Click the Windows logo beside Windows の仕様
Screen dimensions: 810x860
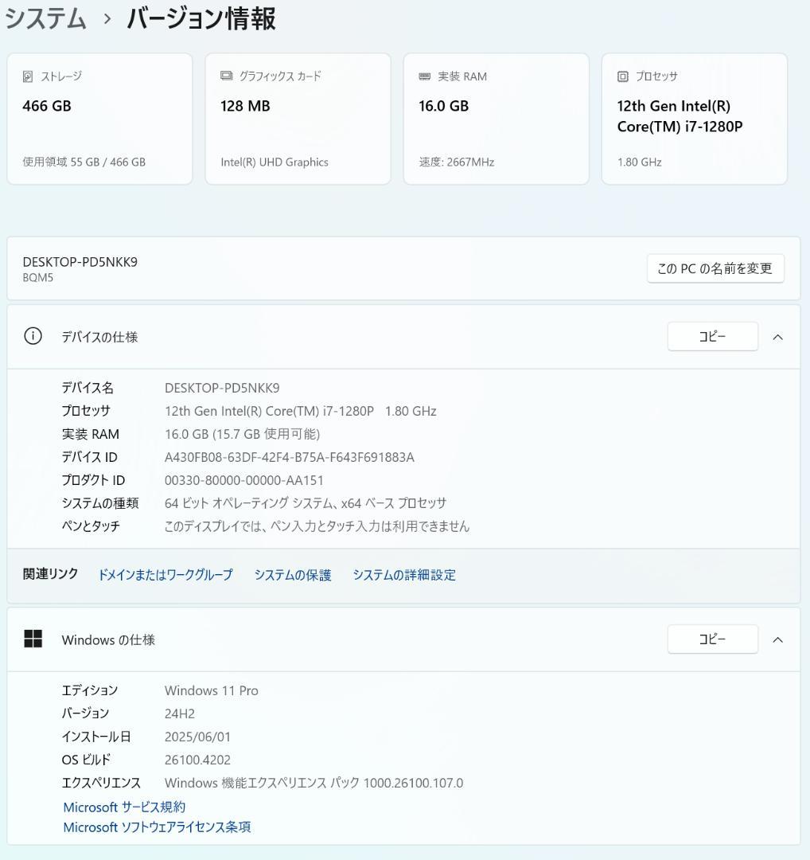click(x=34, y=639)
